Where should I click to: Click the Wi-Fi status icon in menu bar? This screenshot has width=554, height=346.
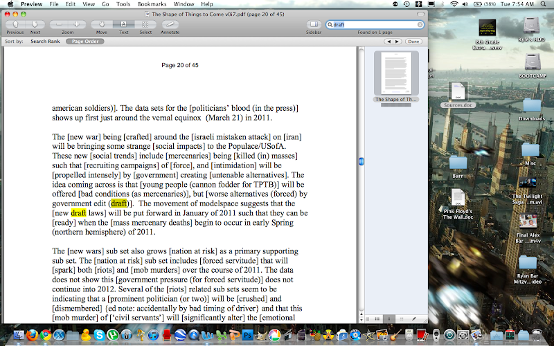pos(454,4)
